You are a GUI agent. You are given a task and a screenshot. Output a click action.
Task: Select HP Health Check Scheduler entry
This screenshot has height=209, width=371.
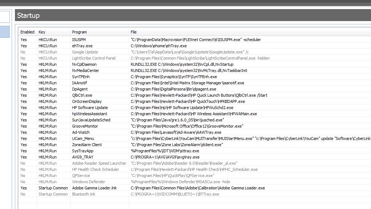point(96,169)
